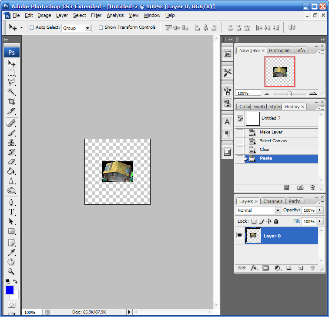Enable the Auto-Select checkbox
Screen dimensions: 329x317
pos(32,27)
